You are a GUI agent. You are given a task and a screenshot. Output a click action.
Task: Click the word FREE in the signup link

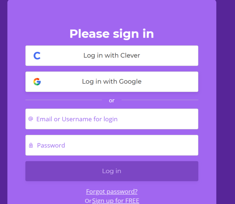click(132, 201)
